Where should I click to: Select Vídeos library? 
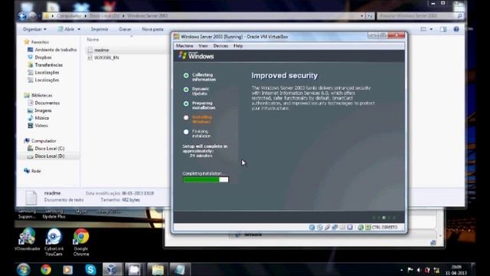click(x=38, y=126)
